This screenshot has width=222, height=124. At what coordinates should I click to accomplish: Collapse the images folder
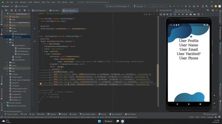click(7, 31)
